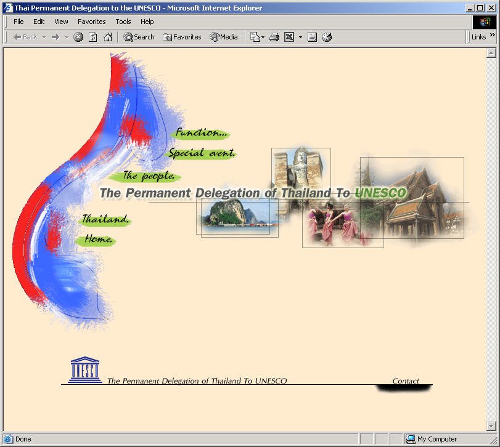Click the Mail toolbar icon
Screen dimensions: 500x447
point(255,37)
